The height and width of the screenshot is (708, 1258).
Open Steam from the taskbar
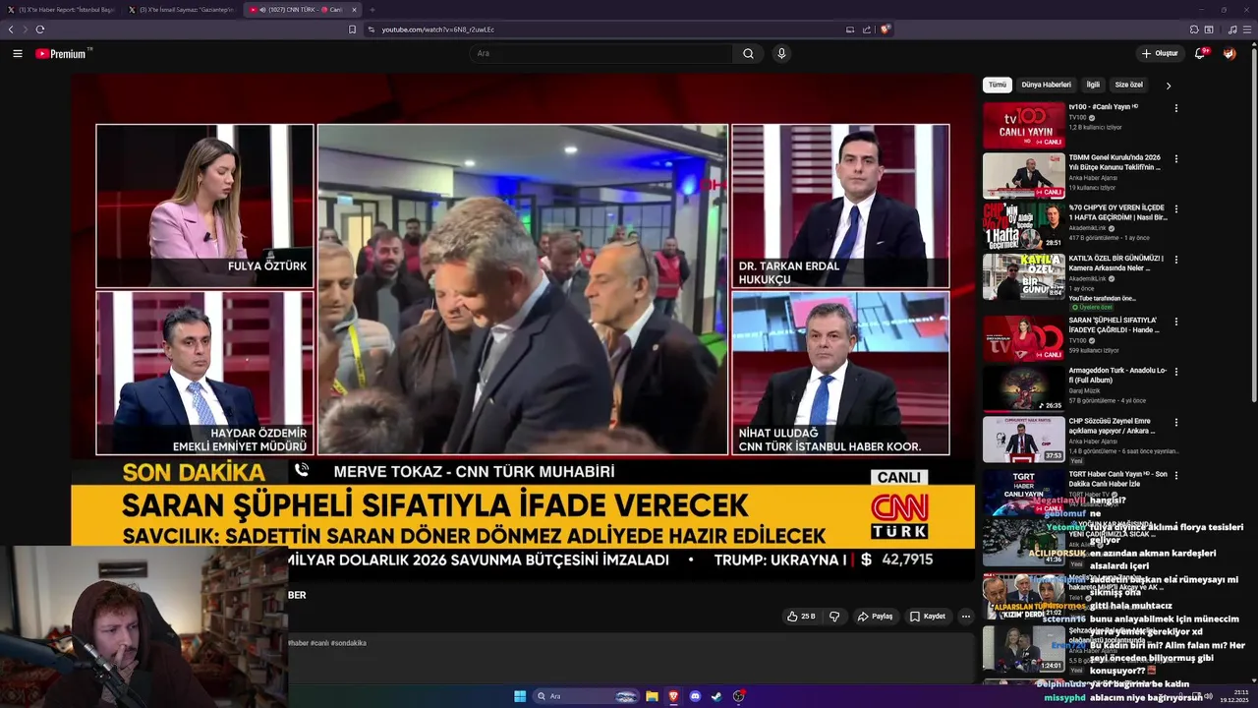tap(716, 696)
